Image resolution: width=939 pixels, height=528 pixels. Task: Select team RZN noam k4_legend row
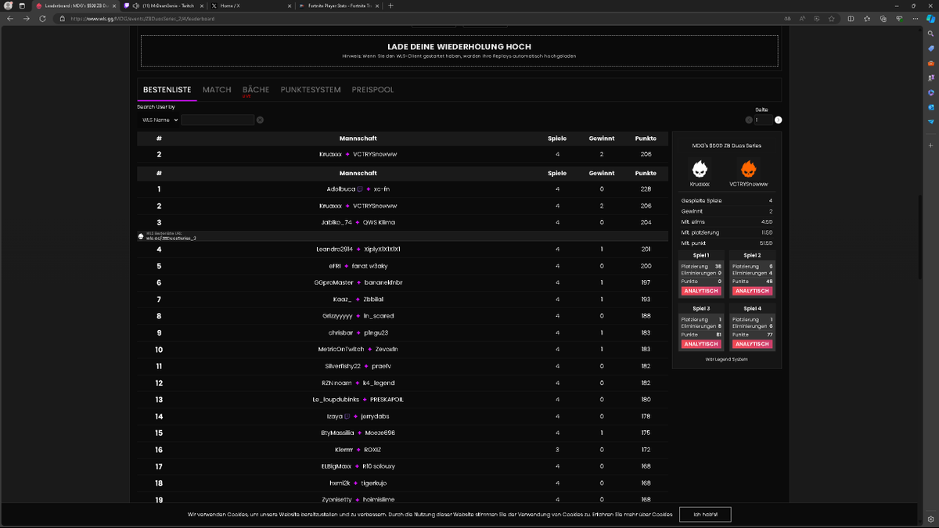pyautogui.click(x=403, y=383)
